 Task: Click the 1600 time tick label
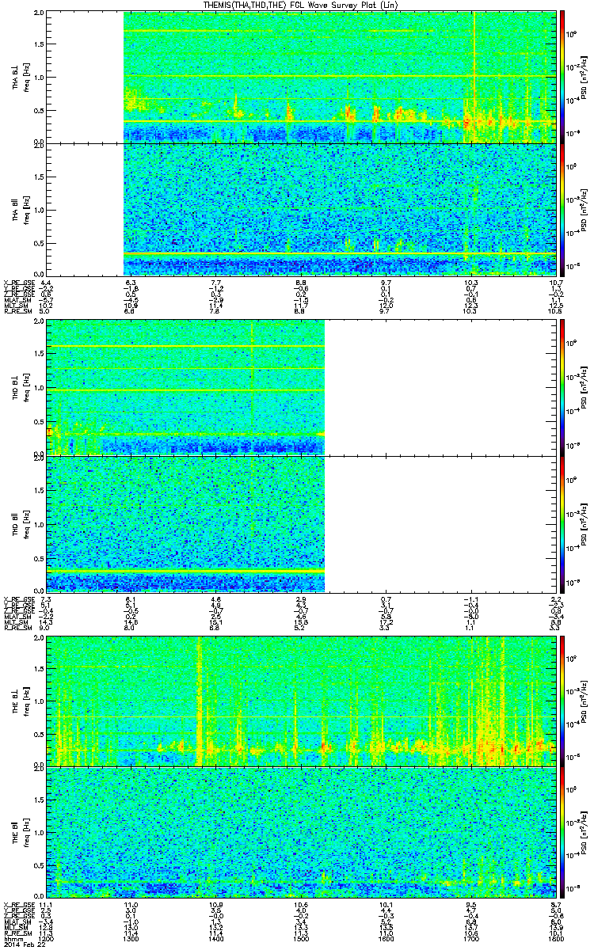click(385, 939)
